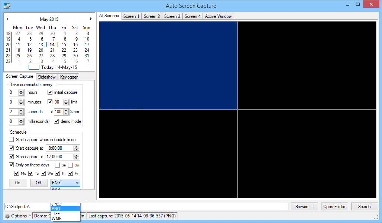Enable Start capture when schedule is on
This screenshot has width=382, height=223.
pyautogui.click(x=11, y=140)
